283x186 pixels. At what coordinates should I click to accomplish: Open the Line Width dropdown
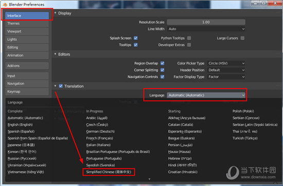click(x=206, y=29)
